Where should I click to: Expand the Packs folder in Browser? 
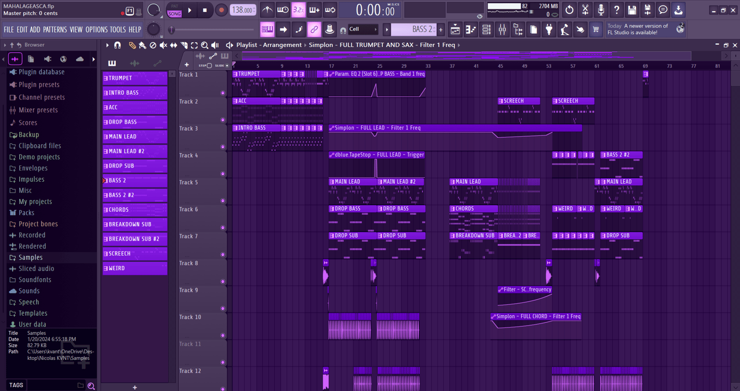tap(26, 213)
